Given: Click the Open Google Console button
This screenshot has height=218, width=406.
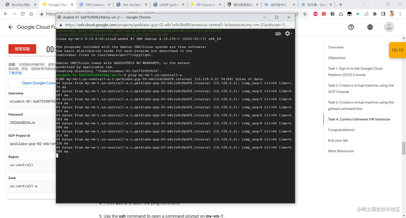Looking at the screenshot, I should click(x=32, y=83).
